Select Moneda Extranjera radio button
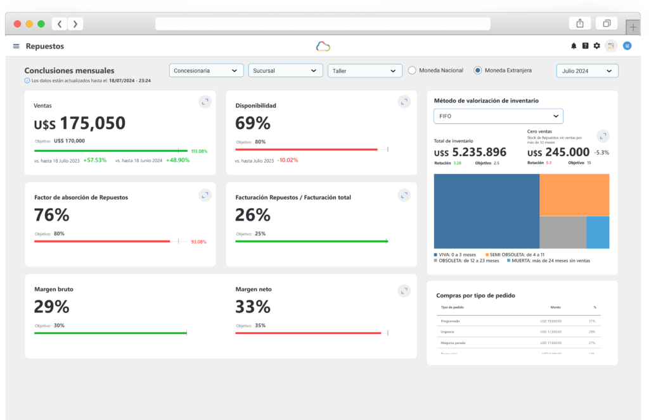The width and height of the screenshot is (649, 420). (478, 71)
